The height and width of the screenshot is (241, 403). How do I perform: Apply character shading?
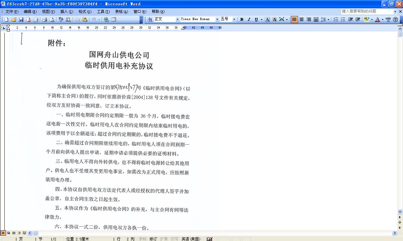pos(274,20)
